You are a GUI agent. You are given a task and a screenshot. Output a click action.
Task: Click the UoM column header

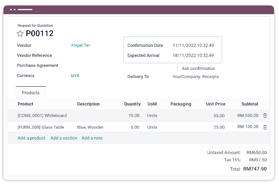(152, 104)
